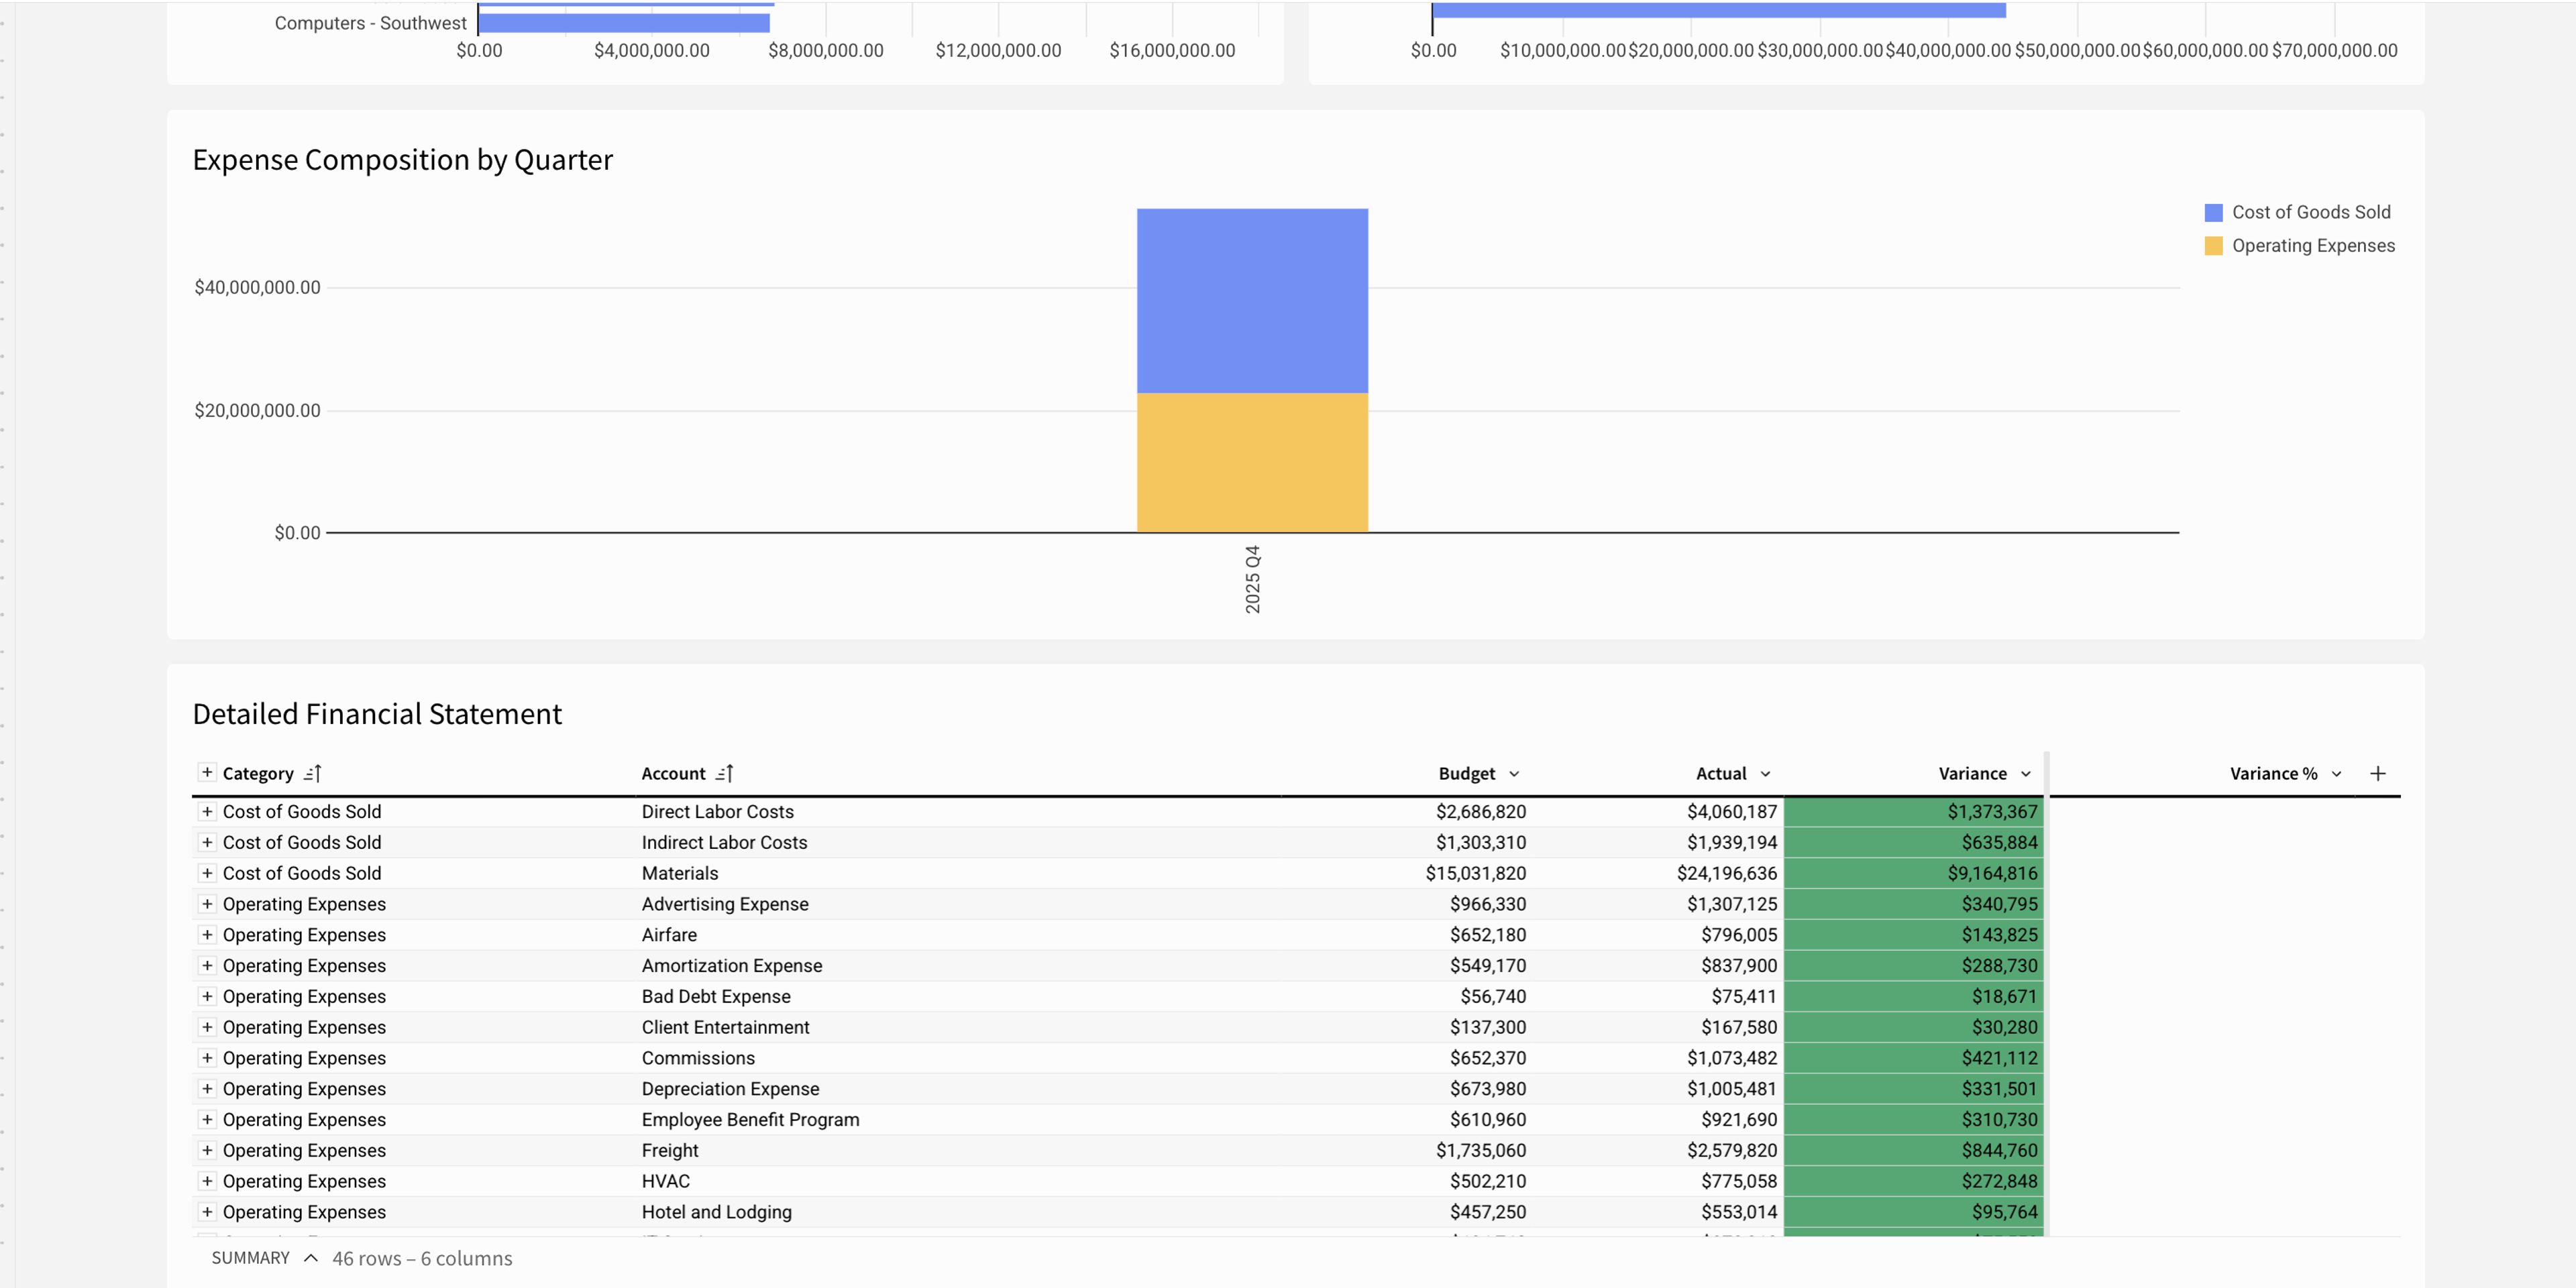
Task: Add a new column with plus icon
Action: coord(2378,773)
